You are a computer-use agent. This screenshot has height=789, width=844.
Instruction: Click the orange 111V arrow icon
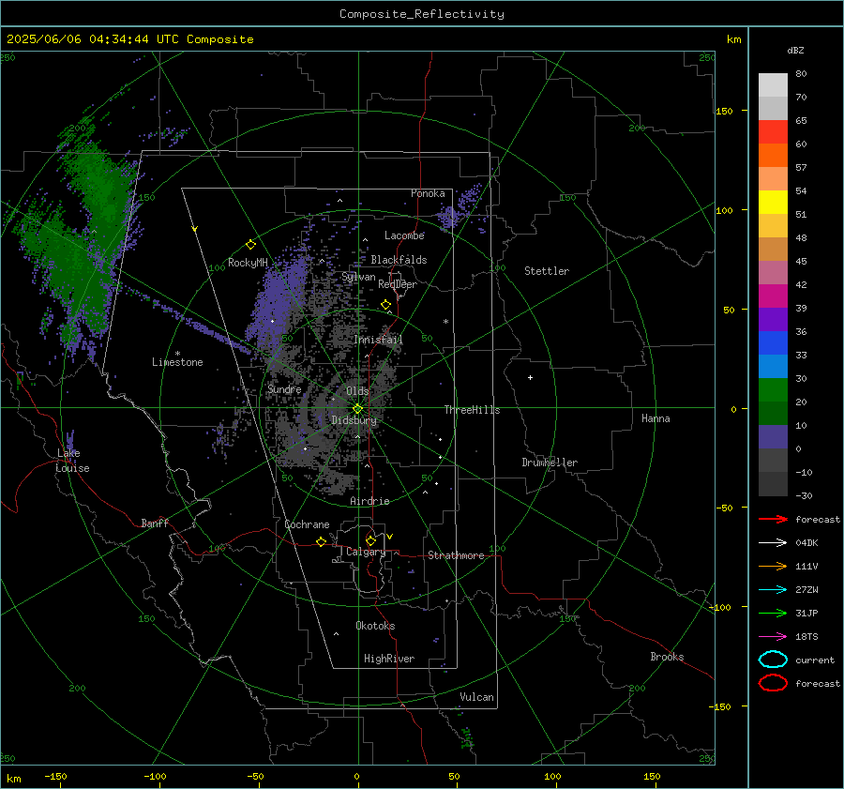pyautogui.click(x=773, y=566)
